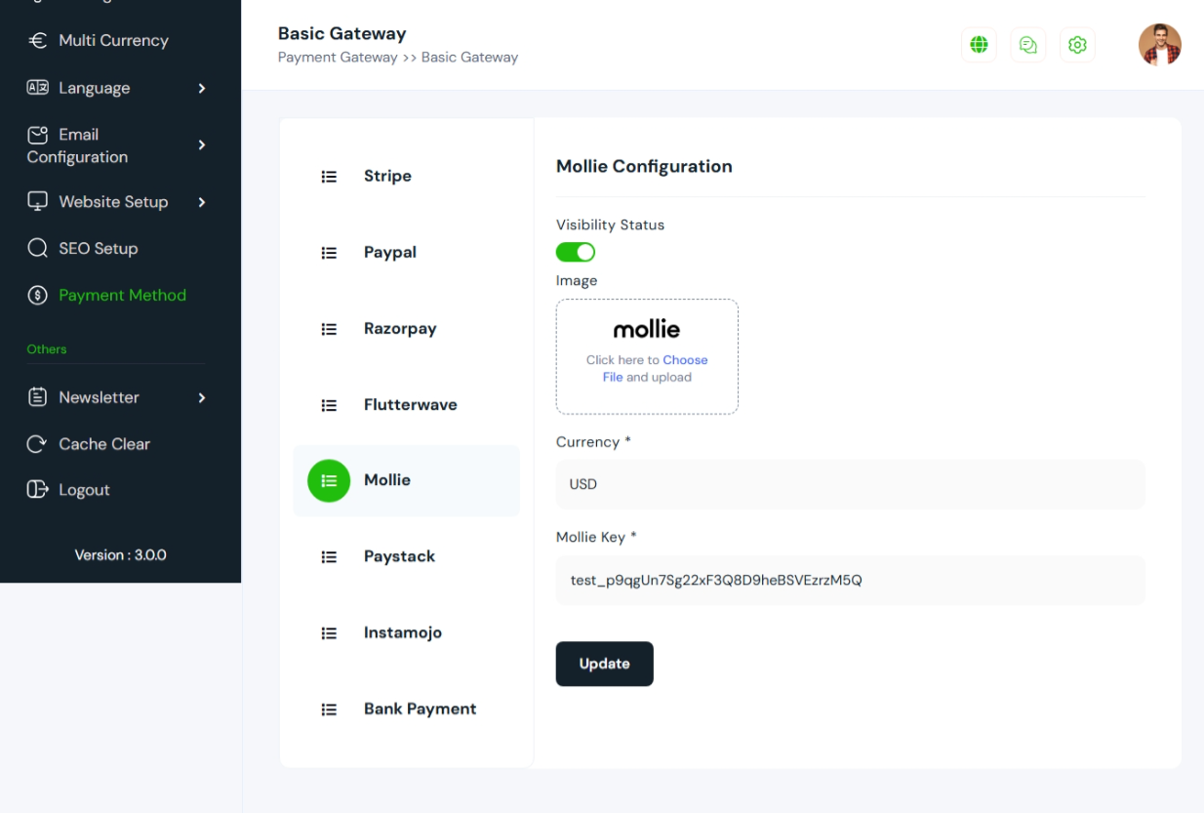
Task: Click the Version : 3.0.0 text
Action: (121, 554)
